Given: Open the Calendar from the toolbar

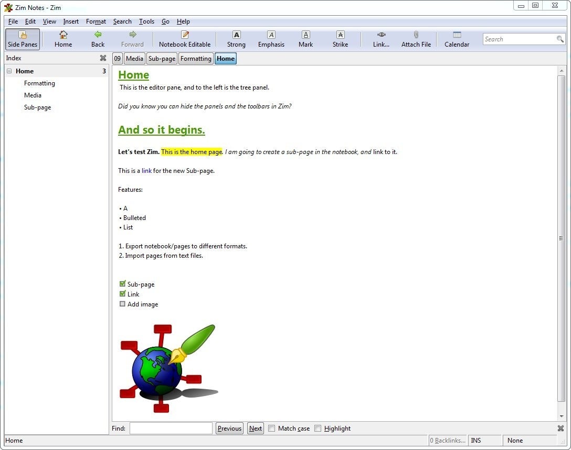Looking at the screenshot, I should click(456, 39).
